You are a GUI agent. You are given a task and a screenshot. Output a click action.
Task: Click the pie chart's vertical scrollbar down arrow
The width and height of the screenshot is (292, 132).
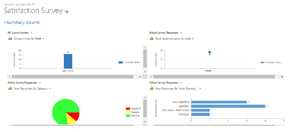145,121
